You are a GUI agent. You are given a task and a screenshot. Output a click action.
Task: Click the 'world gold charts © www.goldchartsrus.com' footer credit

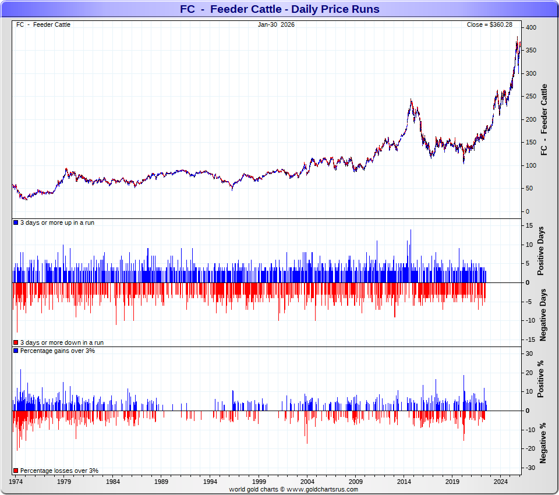click(x=293, y=489)
